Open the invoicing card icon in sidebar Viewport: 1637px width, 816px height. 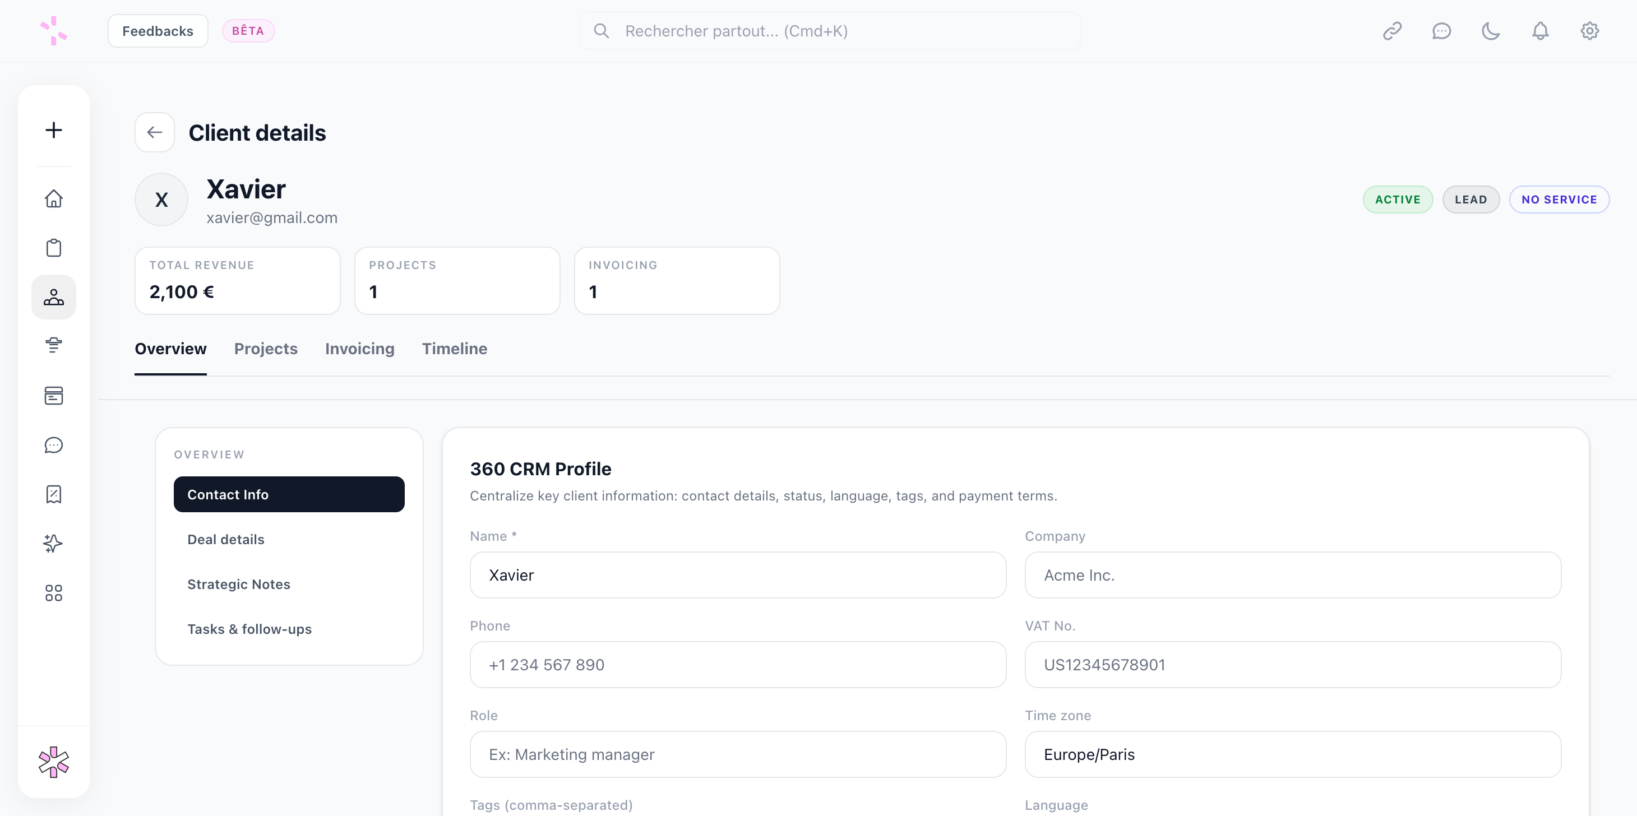(53, 395)
